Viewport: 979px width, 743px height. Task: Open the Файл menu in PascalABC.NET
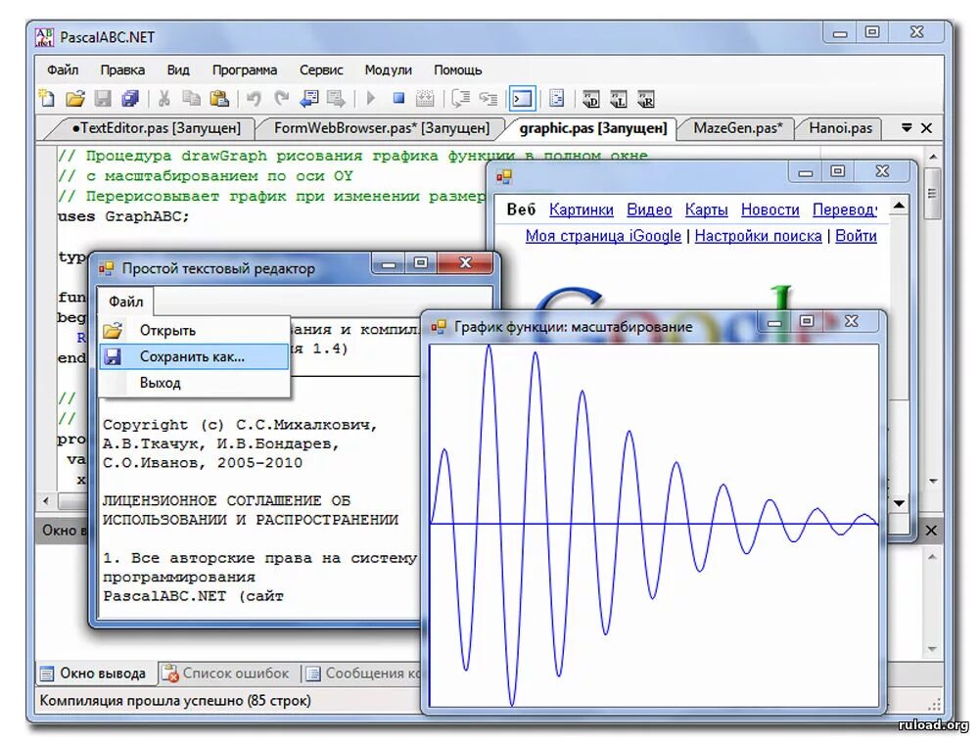63,70
